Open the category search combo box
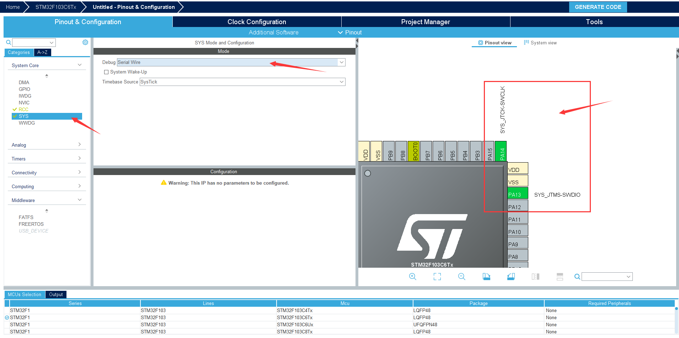This screenshot has height=338, width=679. (34, 43)
